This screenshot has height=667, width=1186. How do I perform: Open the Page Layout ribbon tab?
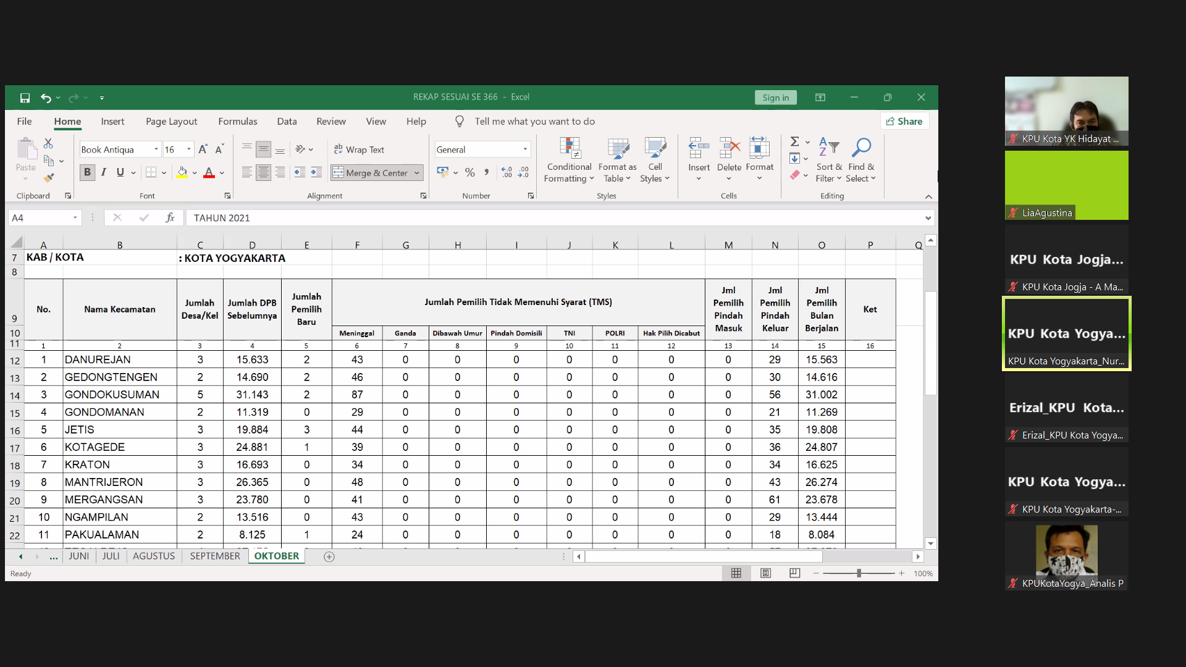[171, 122]
